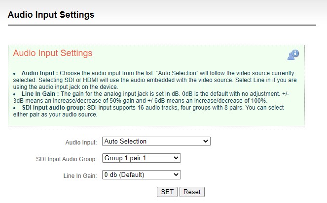This screenshot has width=327, height=203.
Task: Click the black Audio Input Settings page title
Action: [x=51, y=15]
